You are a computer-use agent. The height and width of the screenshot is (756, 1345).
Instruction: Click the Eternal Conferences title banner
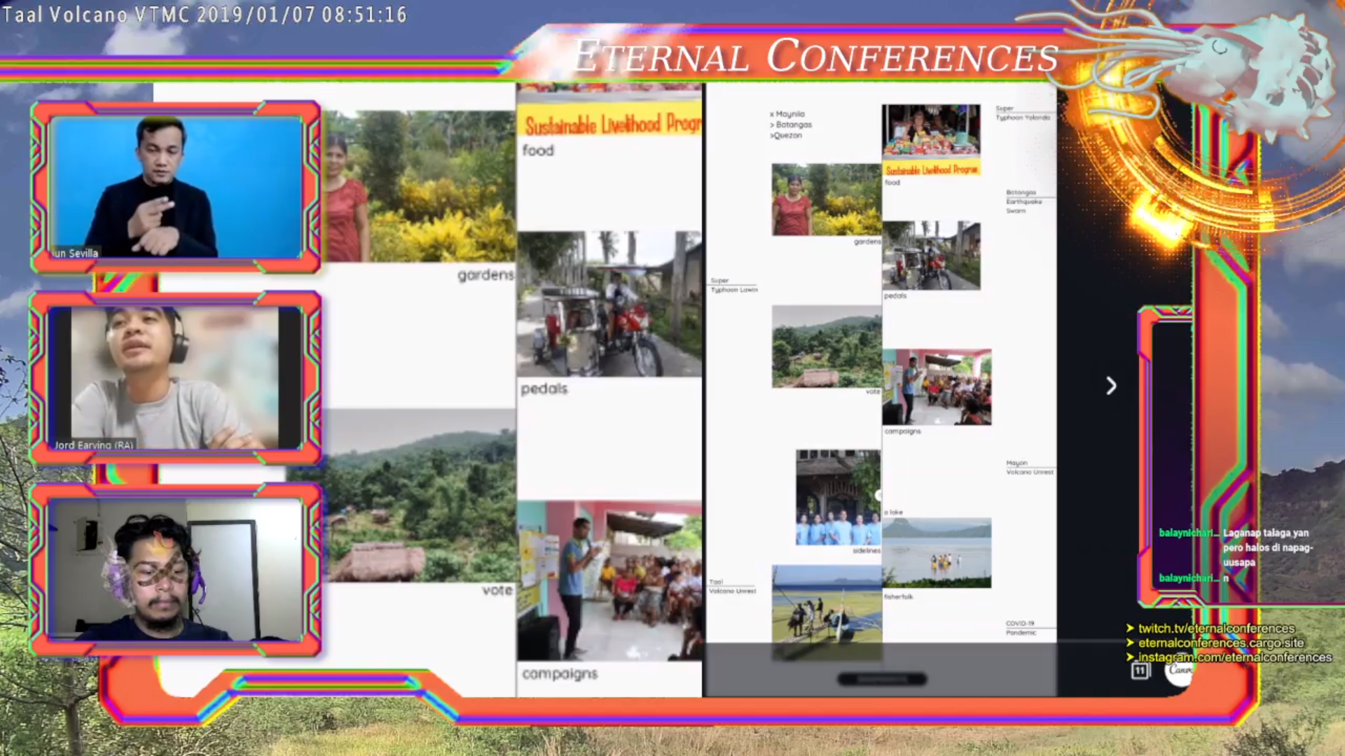815,56
